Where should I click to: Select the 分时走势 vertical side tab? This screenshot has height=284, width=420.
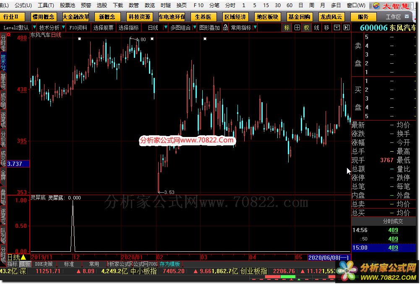[3, 43]
